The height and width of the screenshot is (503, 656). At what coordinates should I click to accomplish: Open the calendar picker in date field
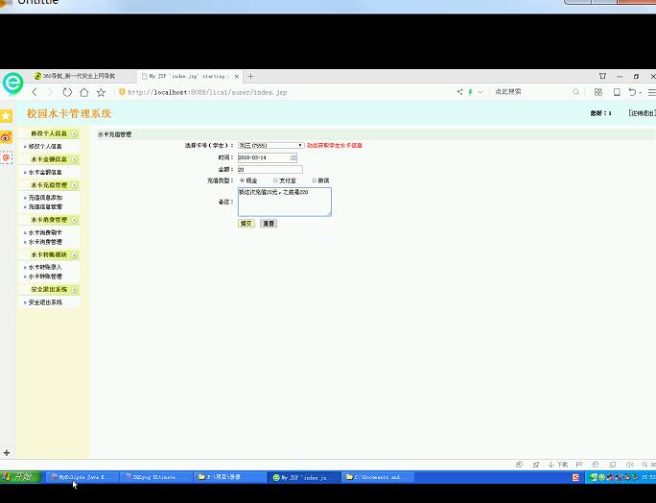293,157
